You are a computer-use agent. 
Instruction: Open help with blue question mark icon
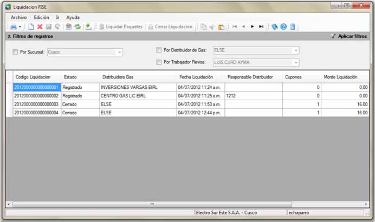point(283,27)
